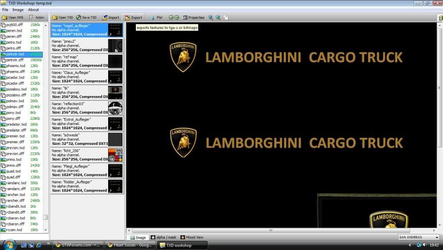This screenshot has width=443, height=250.
Task: Open a TXD file via the Open TXD icon
Action: point(65,17)
